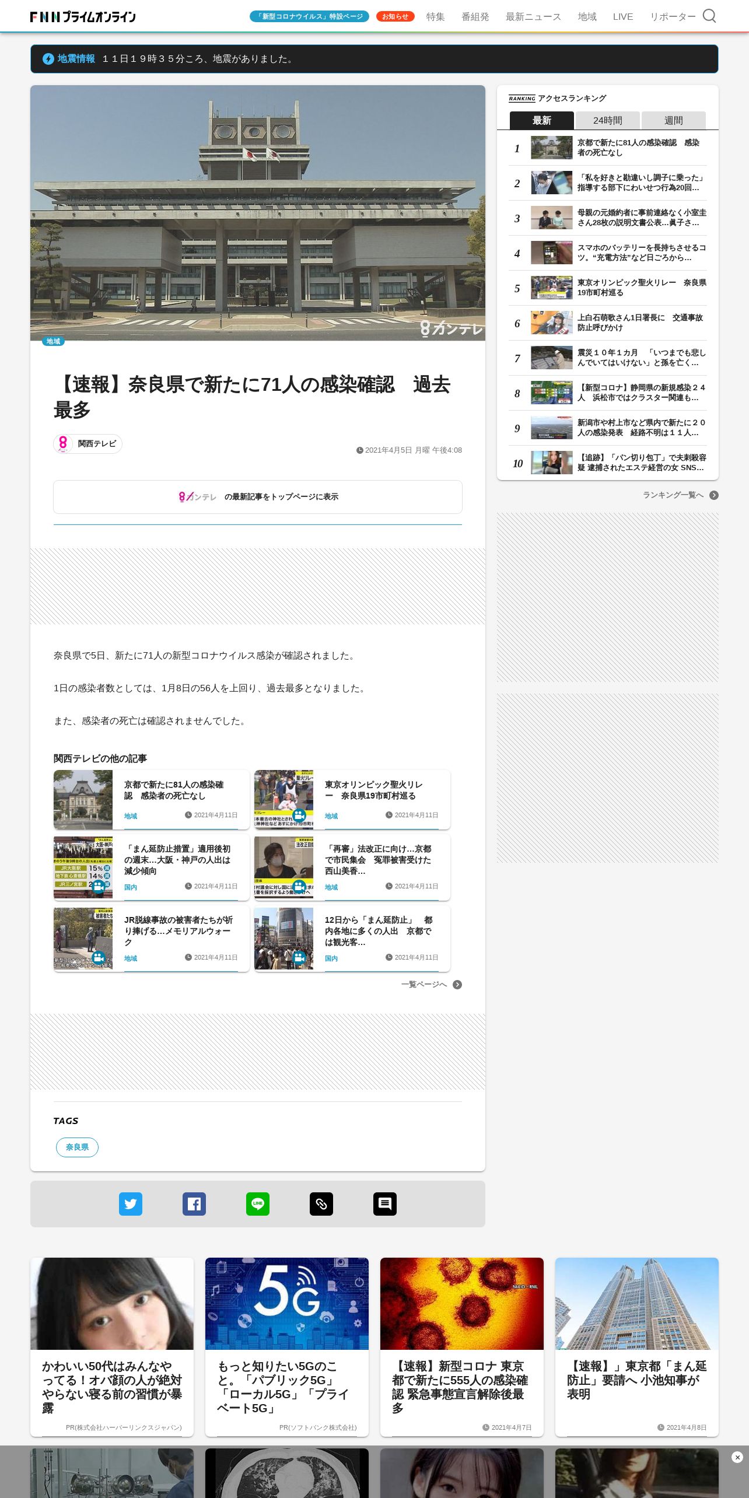The width and height of the screenshot is (749, 1498).
Task: Click video icon on JR脱線事故 thumbnail
Action: 99,957
